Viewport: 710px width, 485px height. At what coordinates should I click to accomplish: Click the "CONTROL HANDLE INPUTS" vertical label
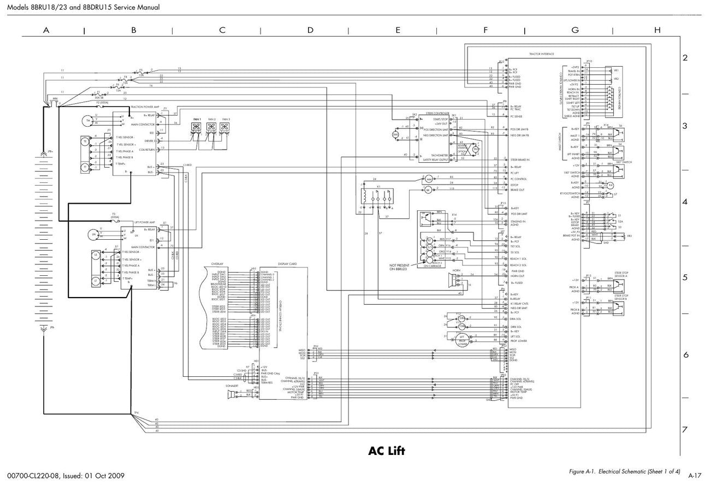[561, 87]
